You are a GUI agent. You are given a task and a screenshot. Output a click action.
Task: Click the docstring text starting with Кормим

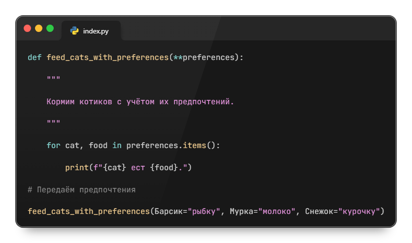point(140,102)
